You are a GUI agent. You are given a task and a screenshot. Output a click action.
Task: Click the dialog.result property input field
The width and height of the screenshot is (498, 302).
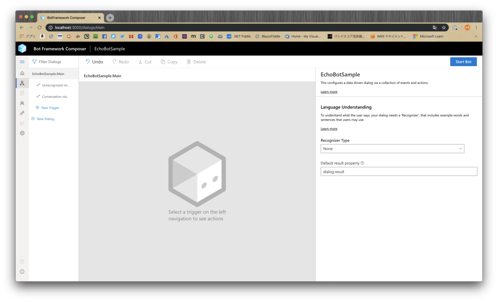398,171
